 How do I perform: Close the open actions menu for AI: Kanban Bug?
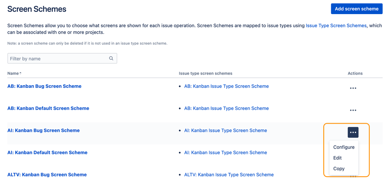353,133
